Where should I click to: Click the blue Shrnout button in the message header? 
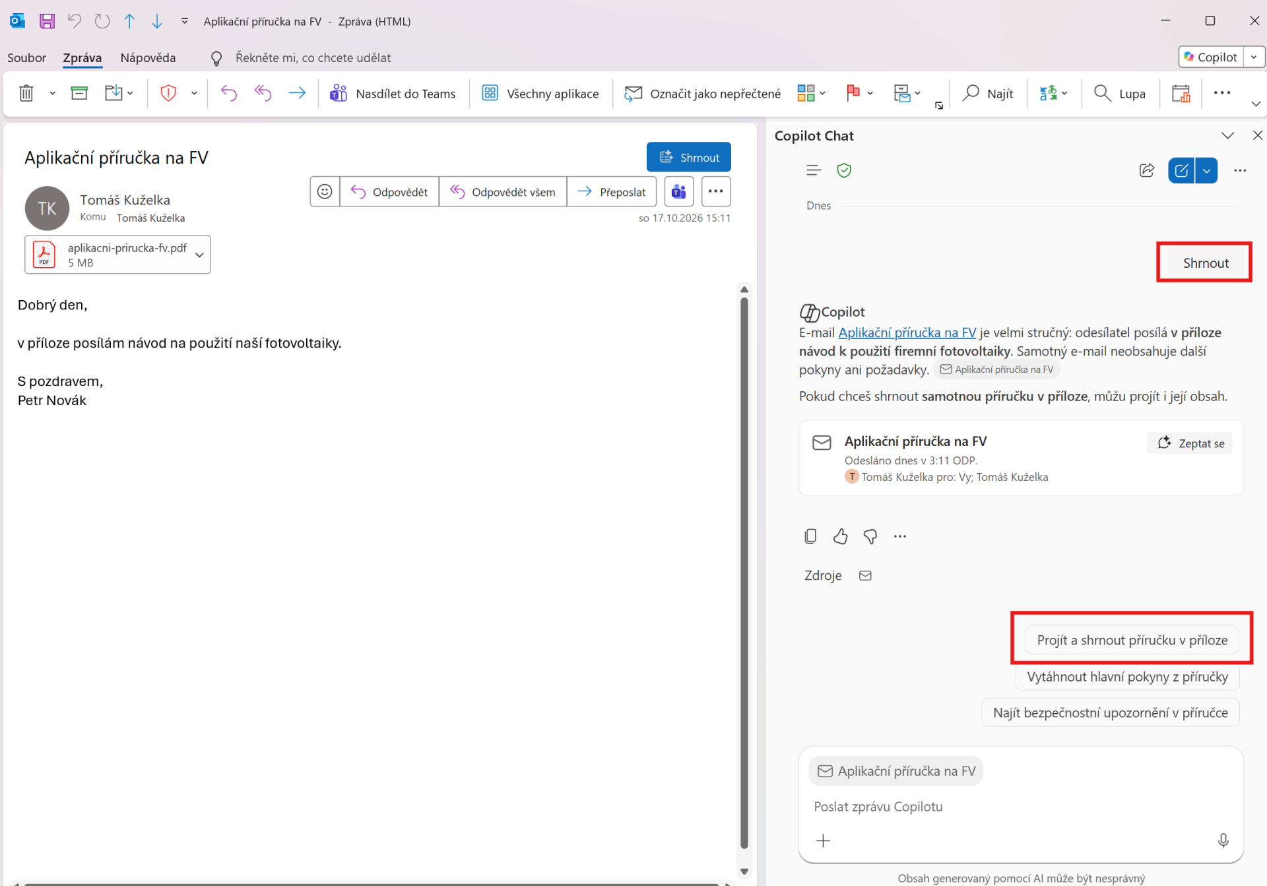(688, 157)
